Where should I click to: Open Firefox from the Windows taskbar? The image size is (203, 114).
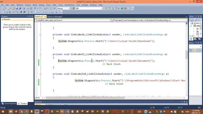(16, 111)
